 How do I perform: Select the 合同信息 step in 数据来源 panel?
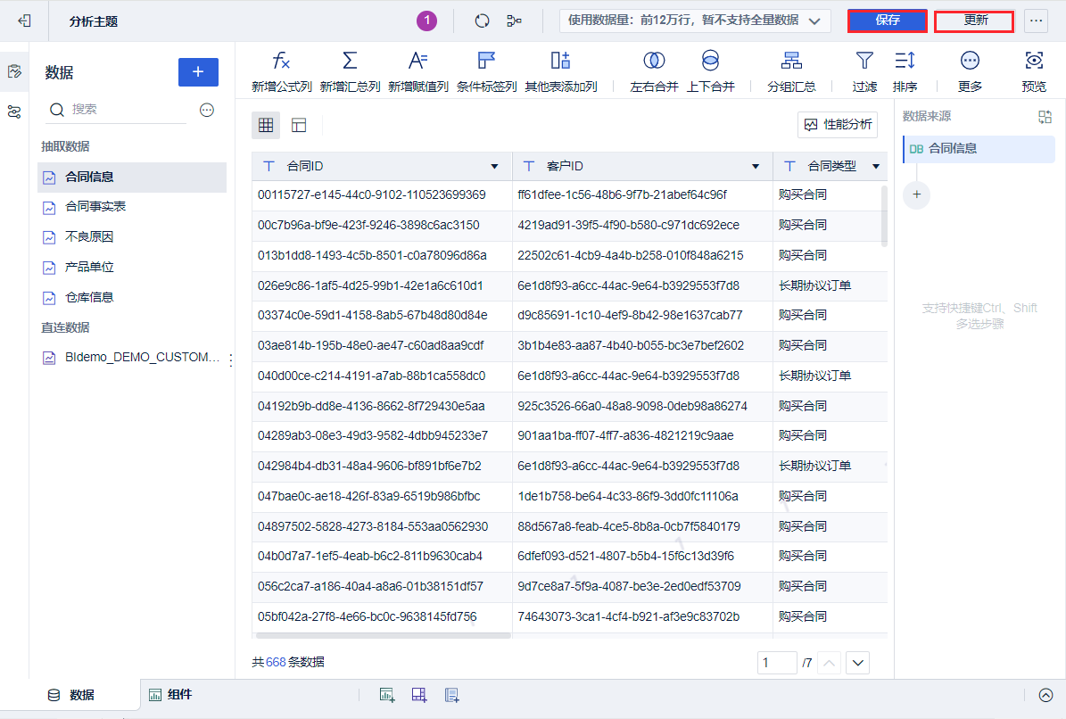pos(979,149)
